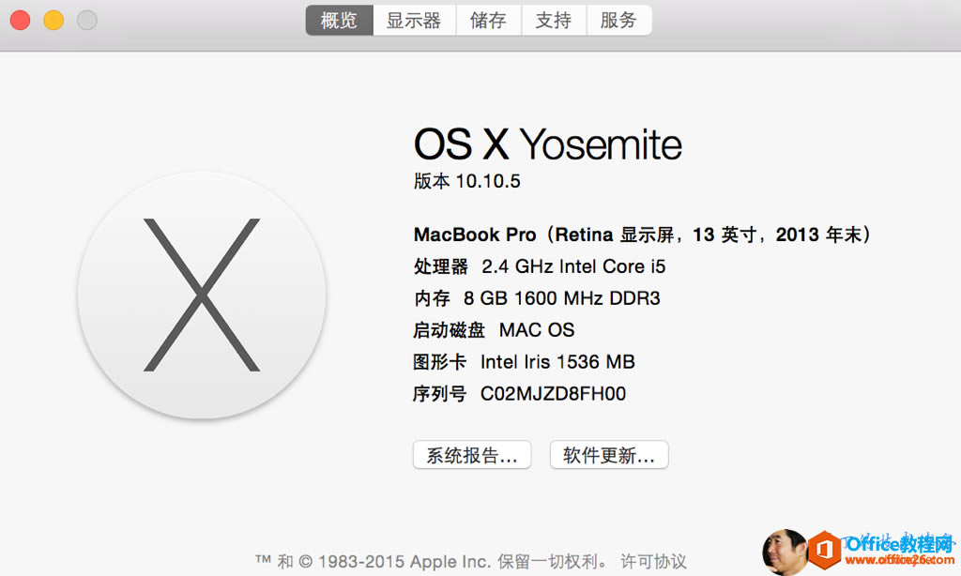Screen dimensions: 961x576
Task: Click the Intel Core i5 processor line
Action: coord(540,266)
